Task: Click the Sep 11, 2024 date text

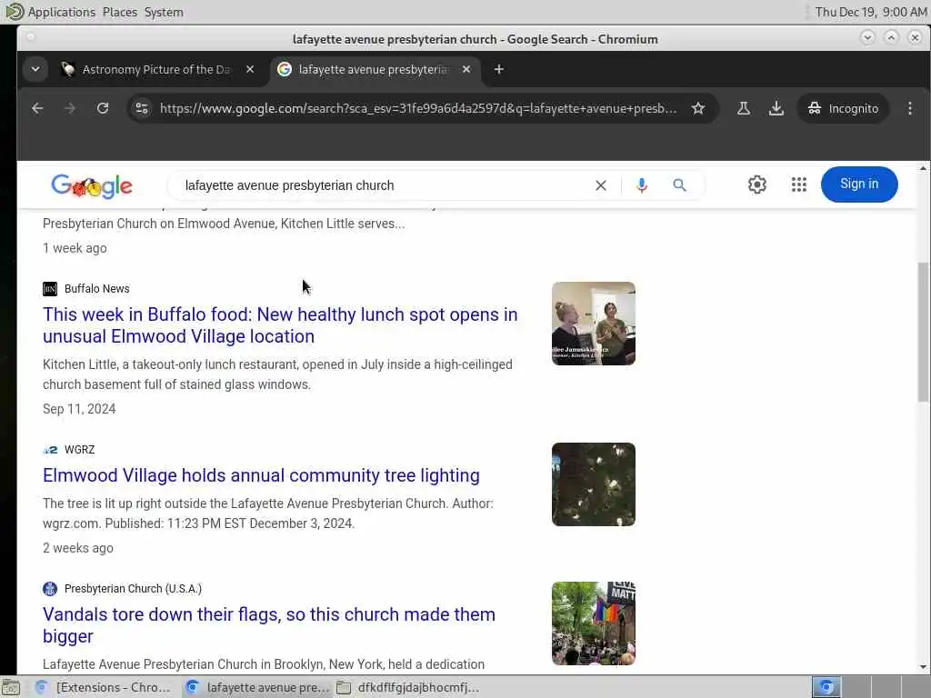Action: [79, 409]
